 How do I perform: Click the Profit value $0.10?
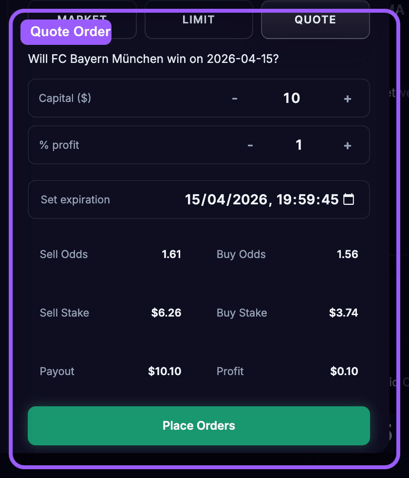tap(344, 371)
